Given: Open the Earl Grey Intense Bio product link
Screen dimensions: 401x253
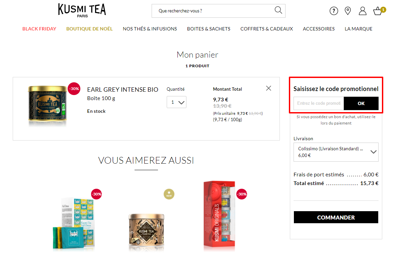Looking at the screenshot, I should (x=123, y=90).
